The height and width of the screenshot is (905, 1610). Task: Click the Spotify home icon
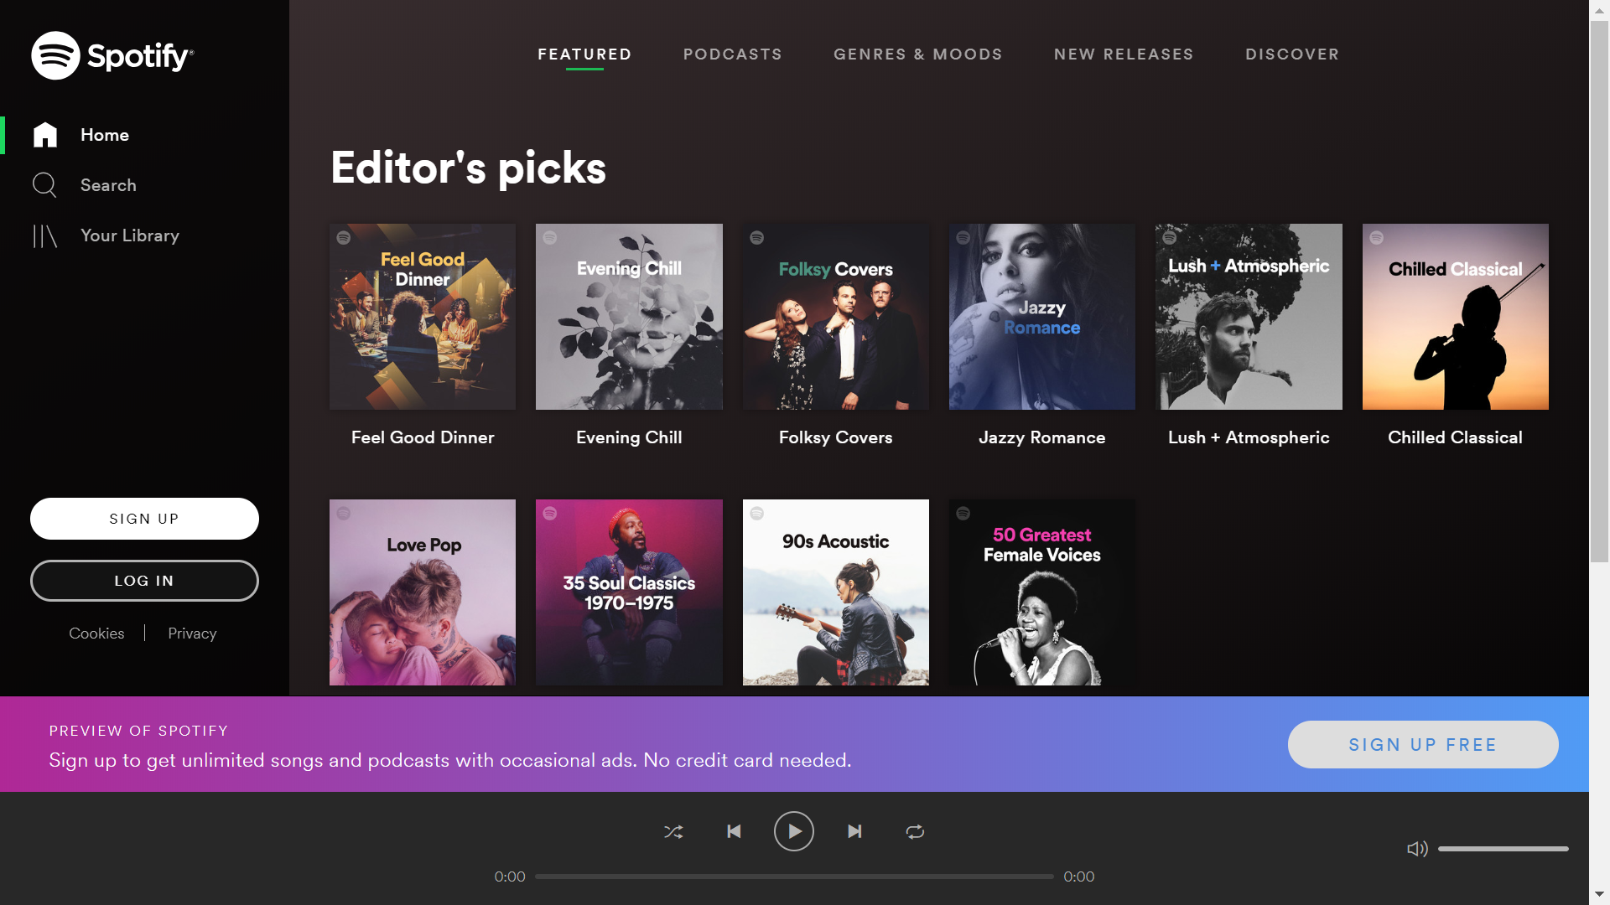coord(44,134)
